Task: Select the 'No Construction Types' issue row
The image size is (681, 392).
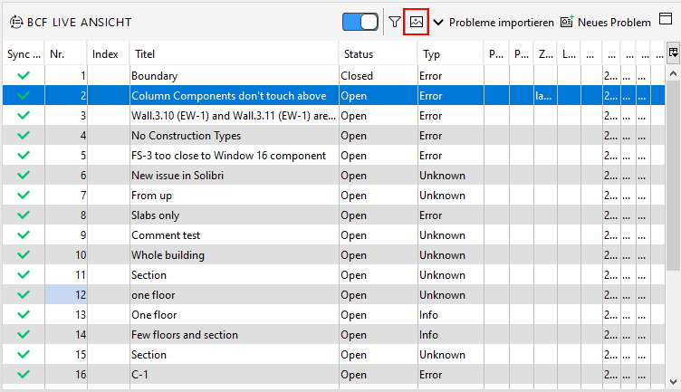Action: pos(186,136)
